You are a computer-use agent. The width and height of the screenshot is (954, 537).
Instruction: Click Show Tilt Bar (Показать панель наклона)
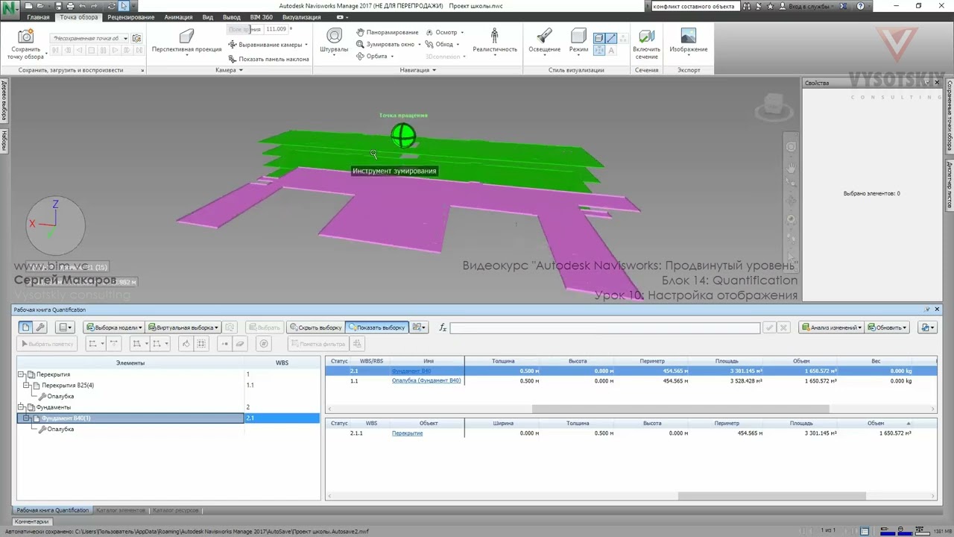click(x=269, y=59)
